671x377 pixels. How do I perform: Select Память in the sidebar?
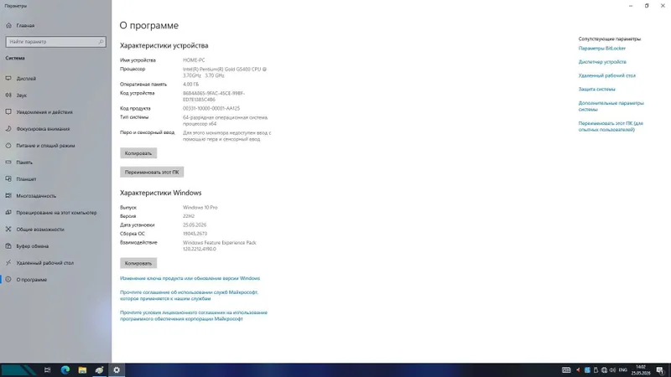tap(24, 163)
